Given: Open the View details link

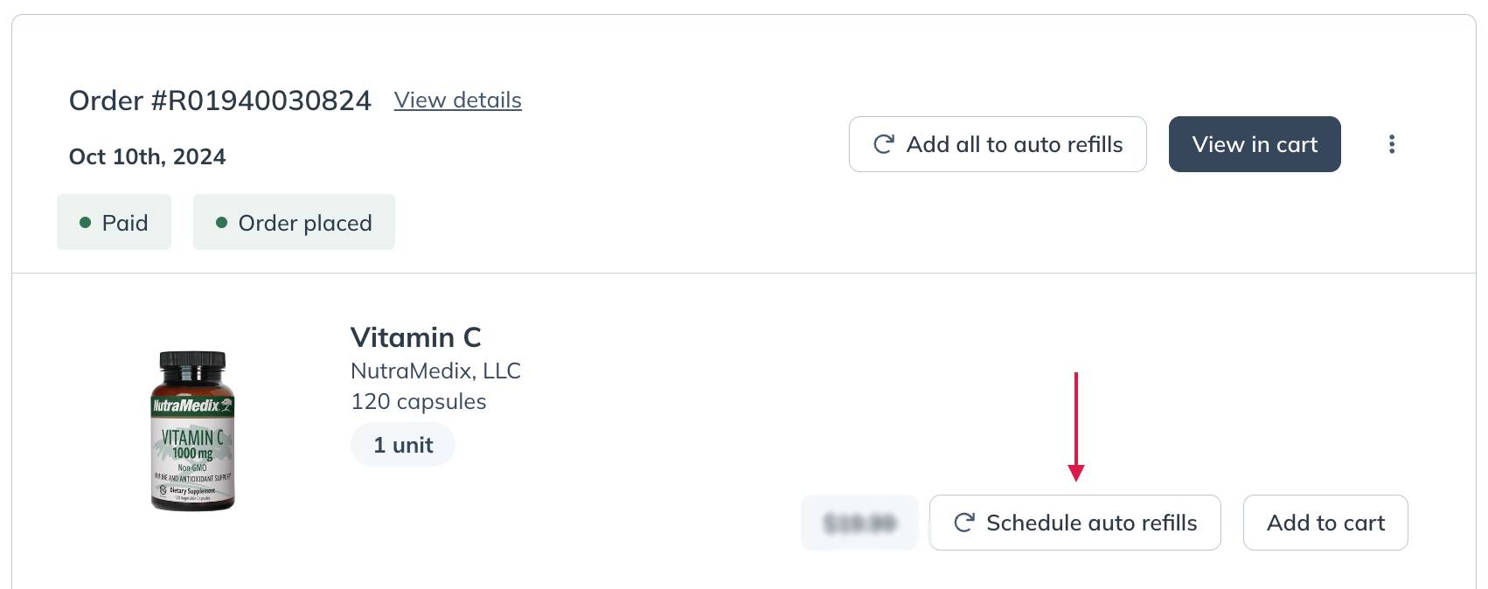Looking at the screenshot, I should click(458, 100).
